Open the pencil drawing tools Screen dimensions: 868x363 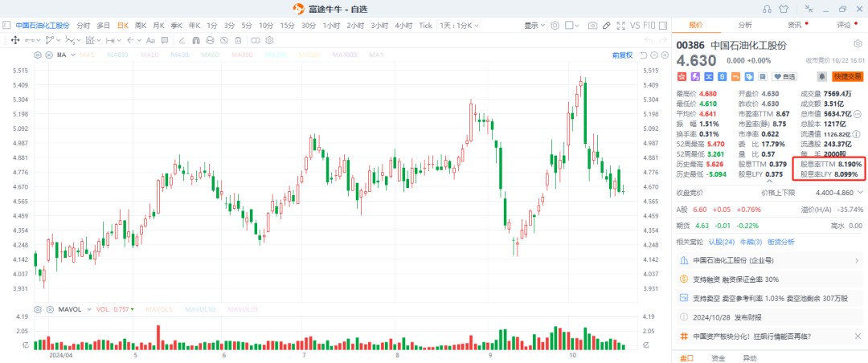coord(607,26)
